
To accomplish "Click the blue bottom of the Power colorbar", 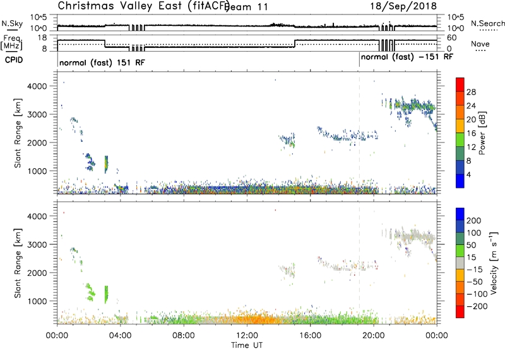I will click(x=460, y=181).
